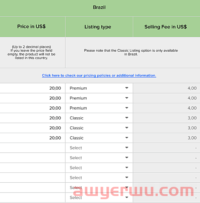Open the first Classic listing type dropdown
The image size is (200, 203).
click(x=99, y=118)
